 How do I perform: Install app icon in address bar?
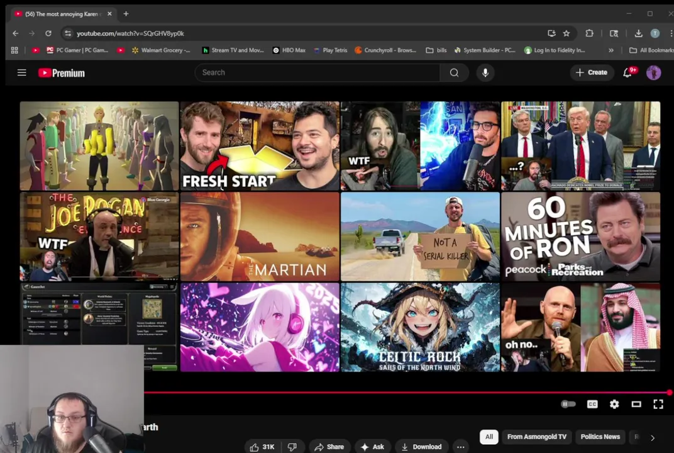pos(551,33)
